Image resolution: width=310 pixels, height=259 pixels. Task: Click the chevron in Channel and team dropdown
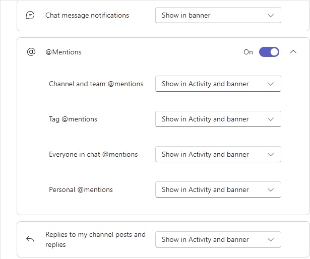[x=271, y=84]
